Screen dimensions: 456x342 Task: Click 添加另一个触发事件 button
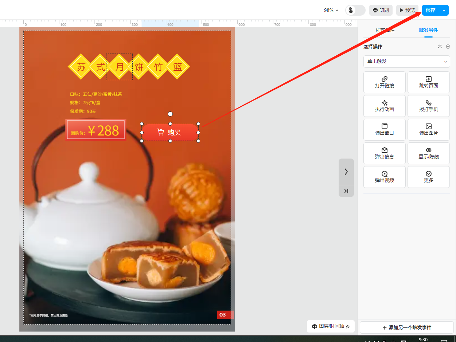406,327
